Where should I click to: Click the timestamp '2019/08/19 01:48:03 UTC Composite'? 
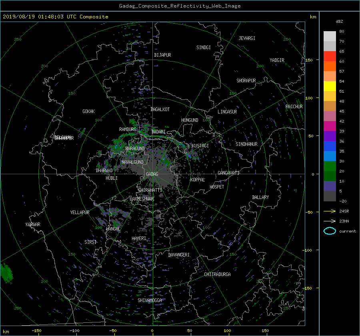[55, 17]
